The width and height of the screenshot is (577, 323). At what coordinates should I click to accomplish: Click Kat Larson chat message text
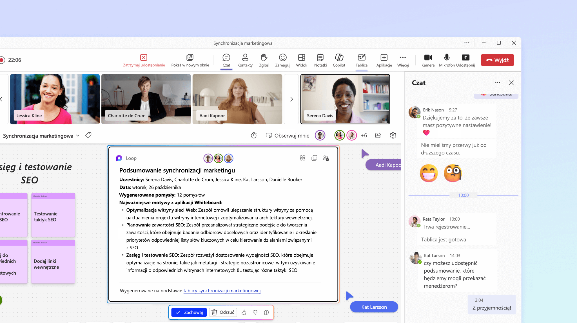click(455, 275)
